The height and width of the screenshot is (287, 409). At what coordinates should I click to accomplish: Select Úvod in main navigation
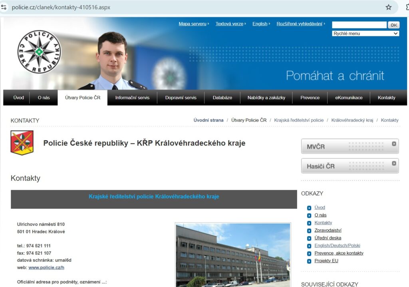click(x=18, y=98)
